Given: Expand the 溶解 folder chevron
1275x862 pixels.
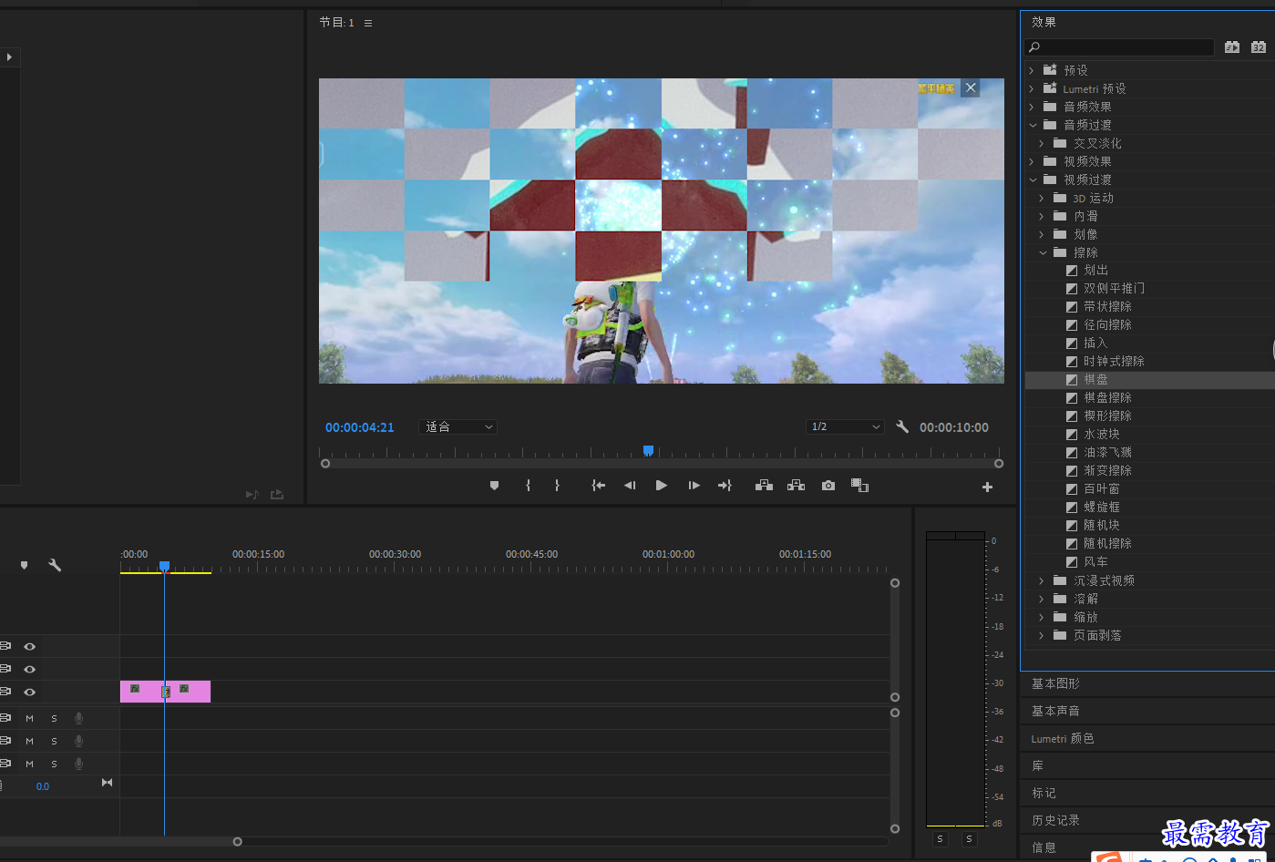Looking at the screenshot, I should [1042, 599].
